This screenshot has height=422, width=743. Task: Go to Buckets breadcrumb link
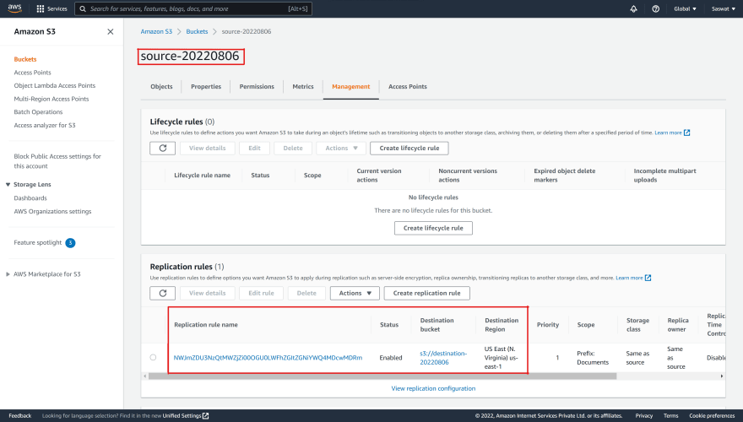[197, 32]
